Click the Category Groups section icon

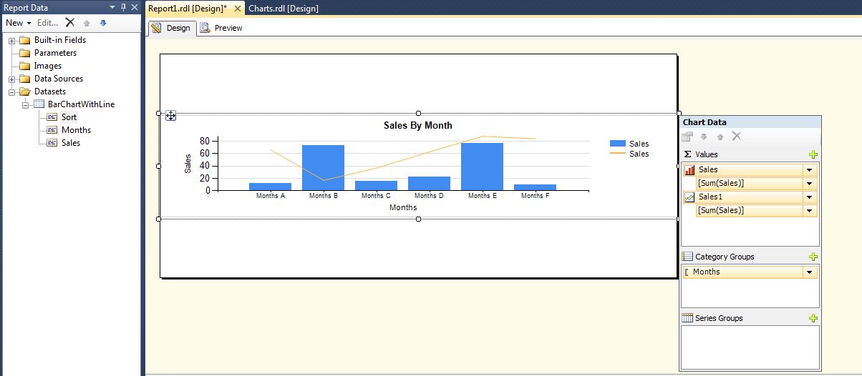(x=688, y=257)
